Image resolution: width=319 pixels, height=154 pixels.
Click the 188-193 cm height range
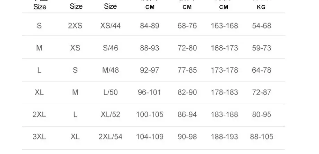point(224,137)
